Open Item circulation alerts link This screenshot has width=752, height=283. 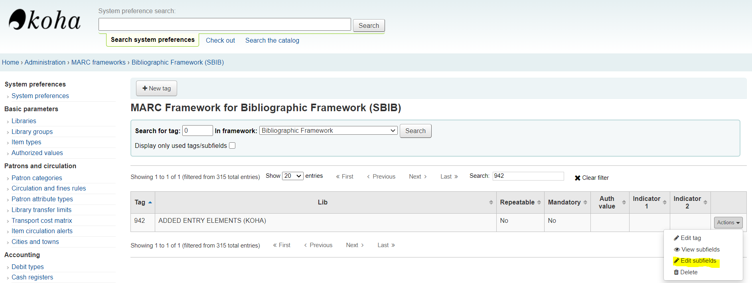(x=42, y=231)
